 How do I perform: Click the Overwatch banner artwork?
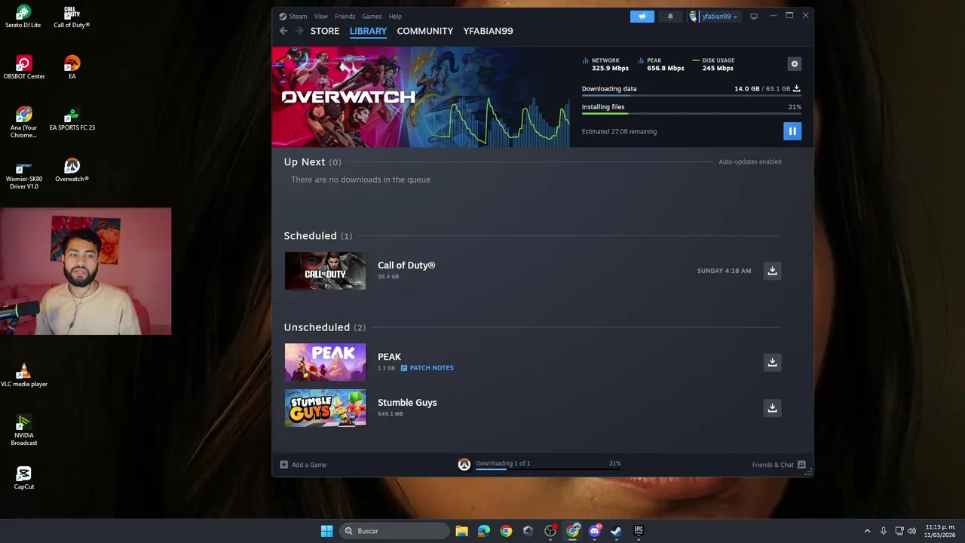pos(421,97)
